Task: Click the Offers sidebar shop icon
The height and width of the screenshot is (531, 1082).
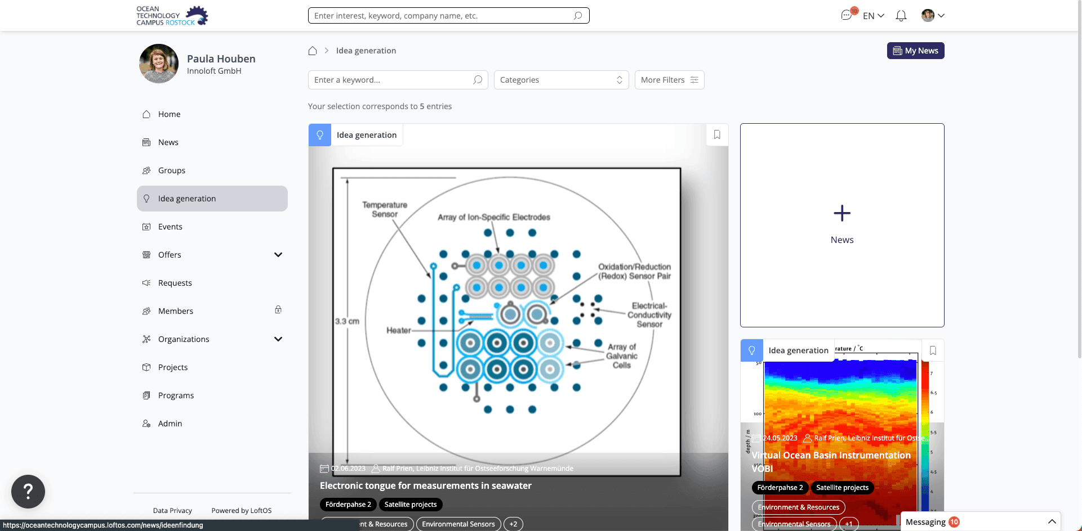Action: pos(146,255)
